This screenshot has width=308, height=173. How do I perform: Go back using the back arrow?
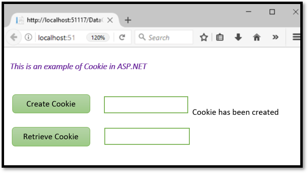(13, 37)
